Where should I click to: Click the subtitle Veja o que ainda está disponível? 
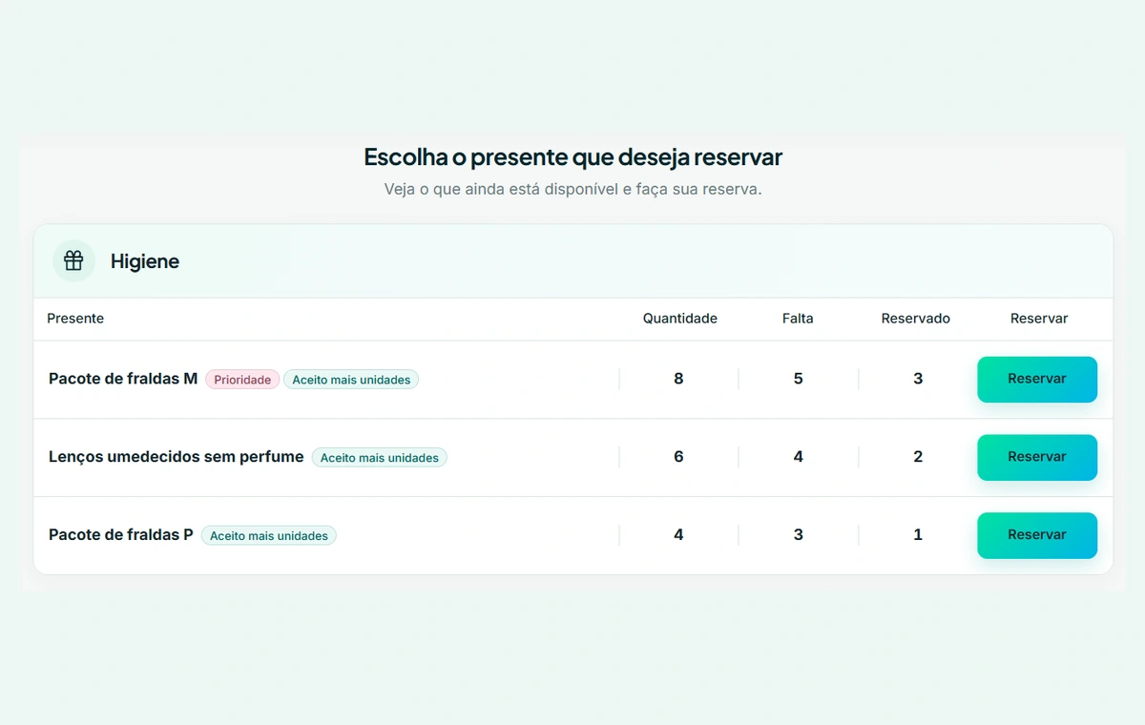pos(572,189)
